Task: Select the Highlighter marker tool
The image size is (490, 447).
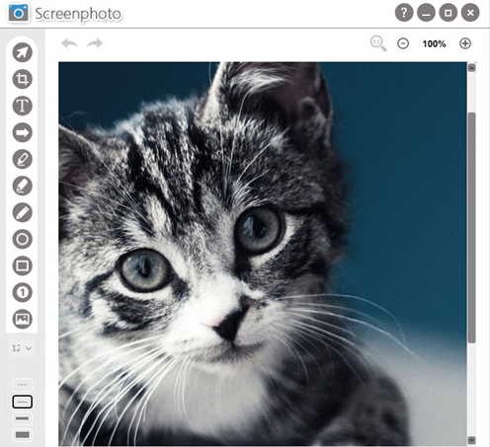Action: pos(23,186)
